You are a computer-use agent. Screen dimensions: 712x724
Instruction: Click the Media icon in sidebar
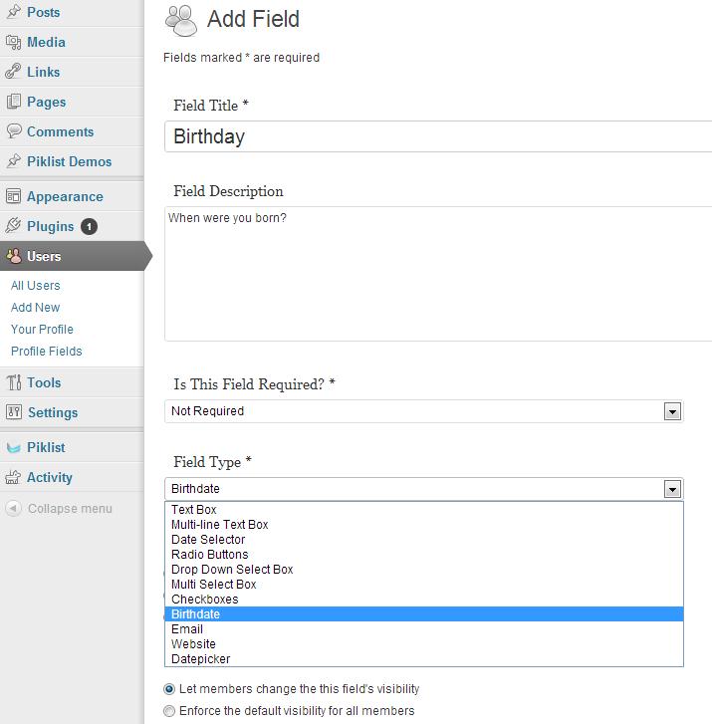pos(13,42)
